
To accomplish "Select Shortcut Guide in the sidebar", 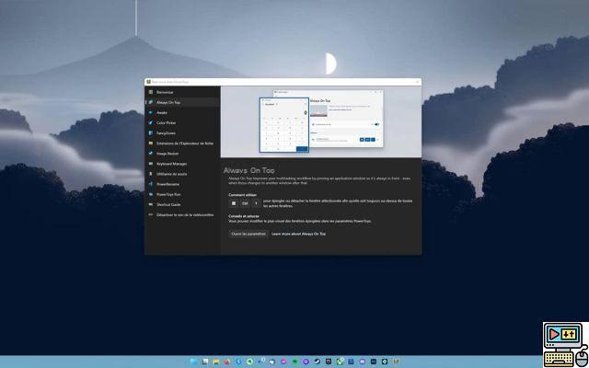I will [x=182, y=204].
